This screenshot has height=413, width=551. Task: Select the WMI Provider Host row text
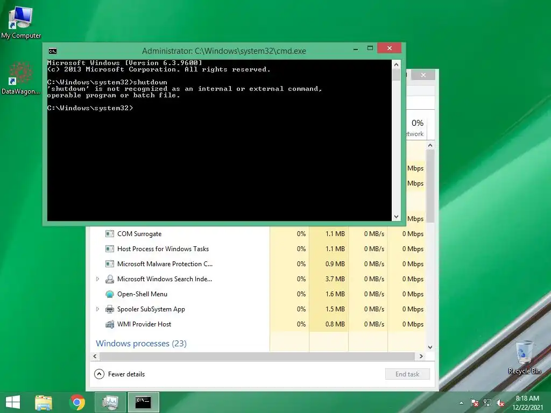(144, 324)
